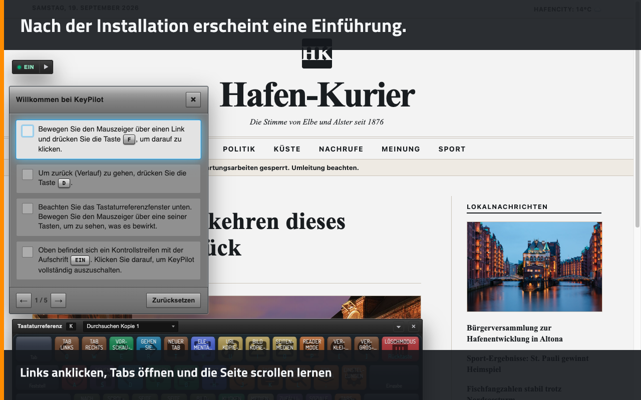
Task: Select the green VORSCHAU key
Action: click(x=121, y=349)
